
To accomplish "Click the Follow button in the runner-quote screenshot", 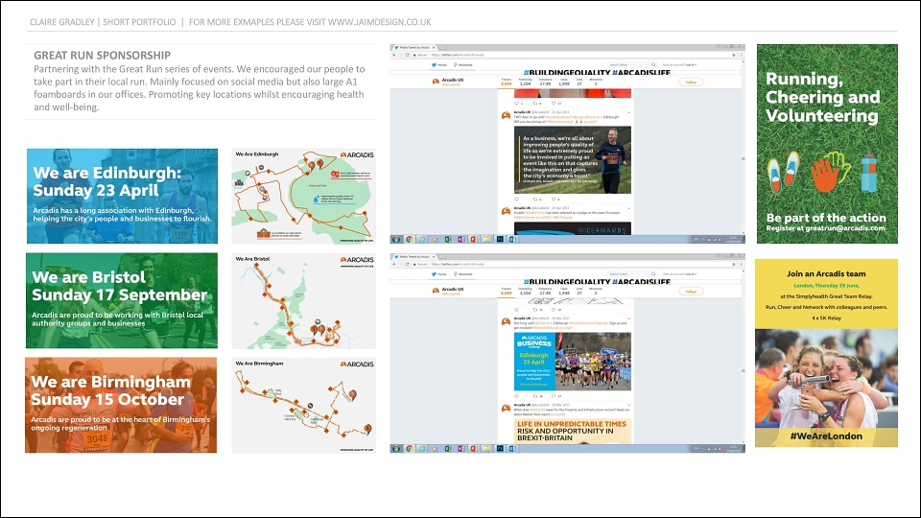I will click(x=691, y=82).
